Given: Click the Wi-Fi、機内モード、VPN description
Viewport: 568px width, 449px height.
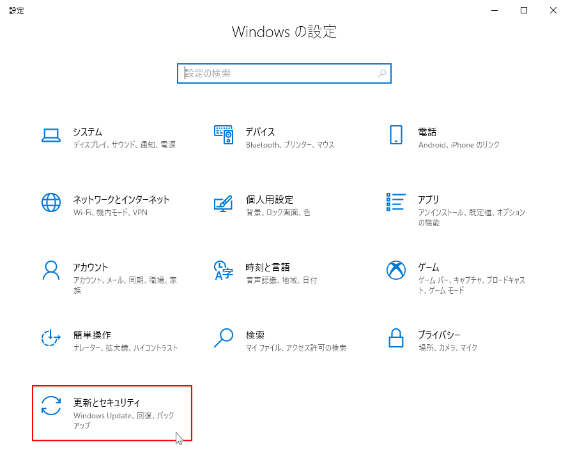Looking at the screenshot, I should point(111,213).
